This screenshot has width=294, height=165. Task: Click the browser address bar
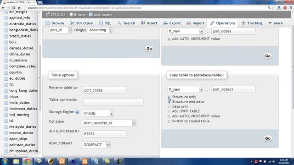coord(144,8)
